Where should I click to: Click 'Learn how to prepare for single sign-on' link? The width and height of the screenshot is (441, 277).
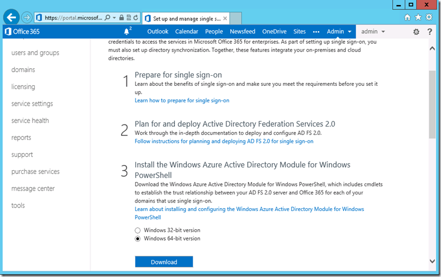tap(182, 101)
